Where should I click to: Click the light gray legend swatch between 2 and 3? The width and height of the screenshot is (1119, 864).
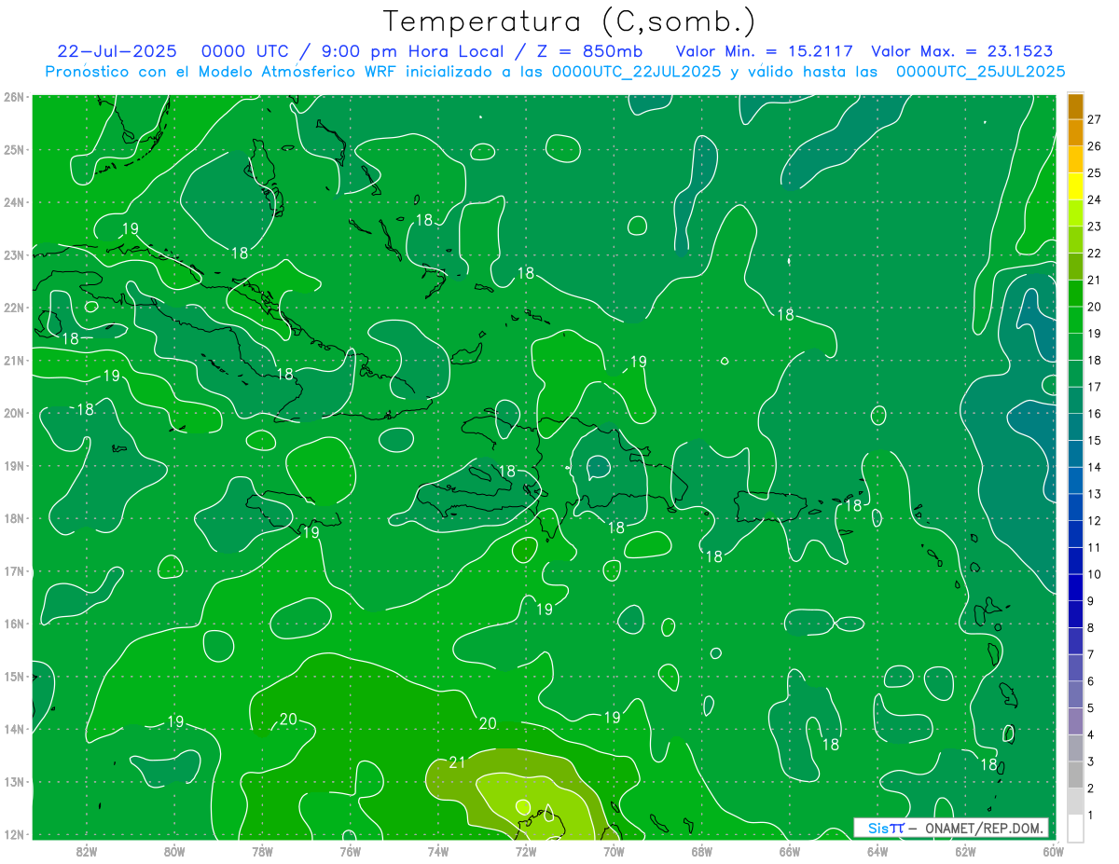[x=1075, y=775]
